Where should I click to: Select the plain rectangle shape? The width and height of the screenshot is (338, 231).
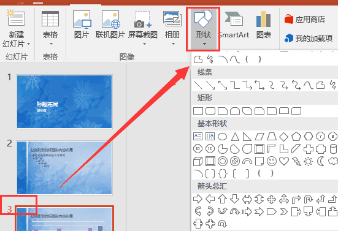[198, 111]
